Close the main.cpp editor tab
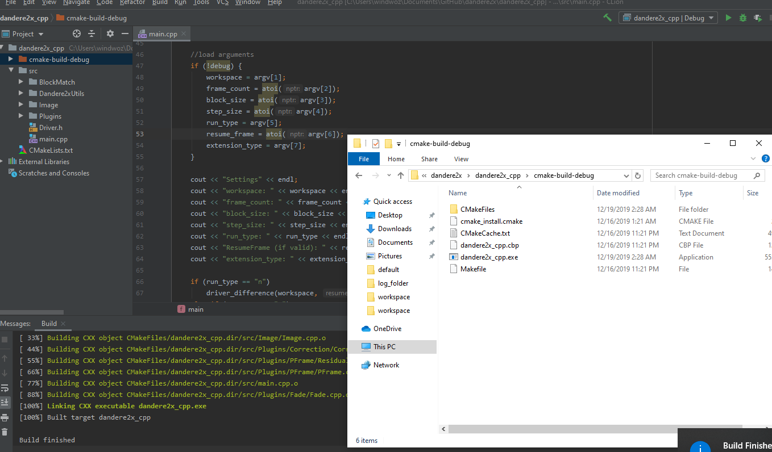 pos(183,33)
